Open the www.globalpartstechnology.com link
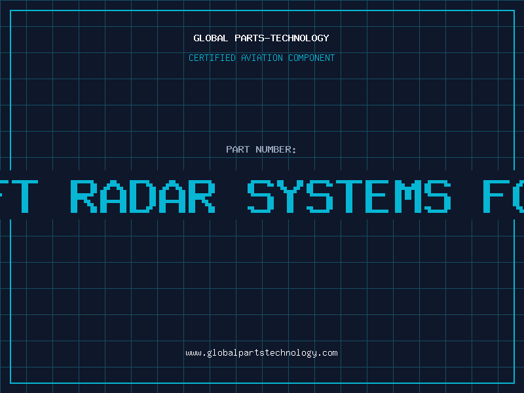Viewport: 524px width, 393px height. pos(261,353)
